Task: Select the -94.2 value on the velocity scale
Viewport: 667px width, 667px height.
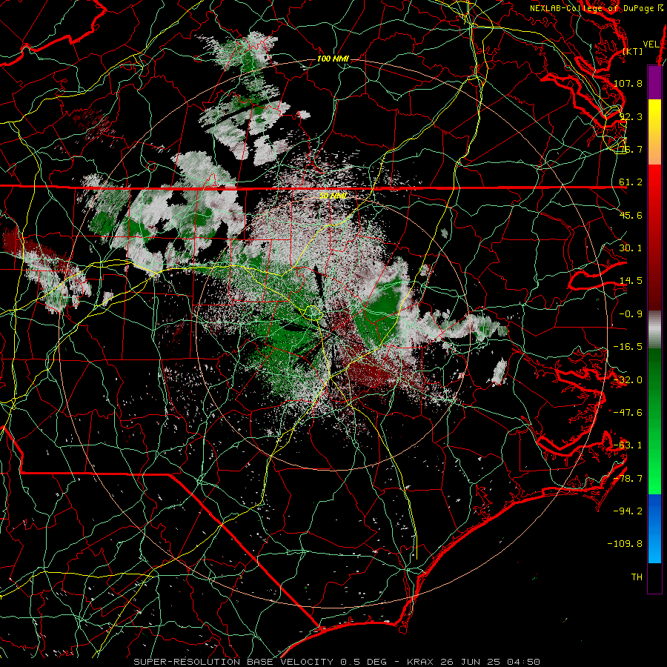Action: point(628,511)
